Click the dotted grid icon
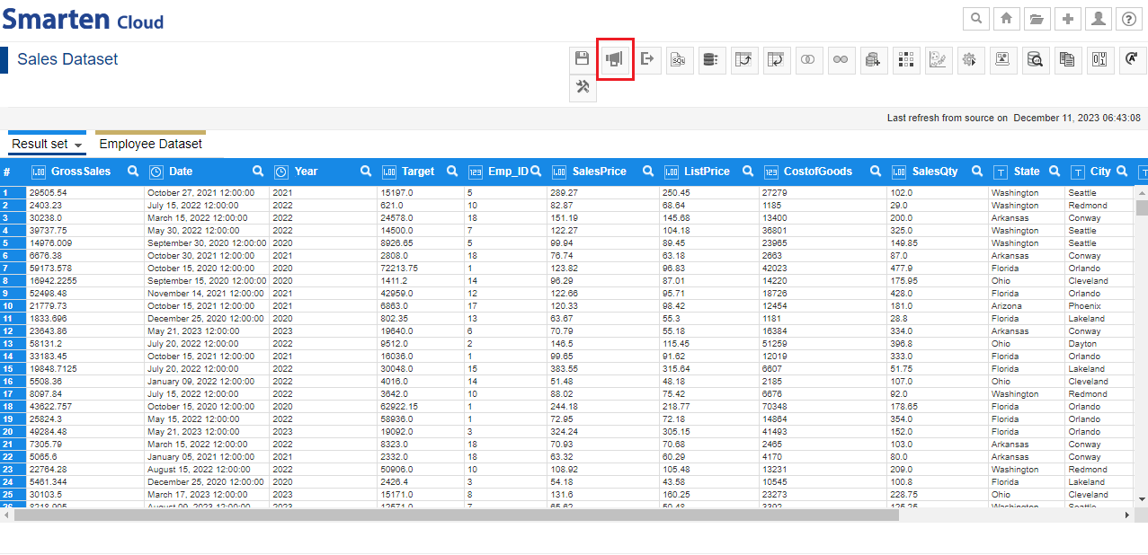Image resolution: width=1148 pixels, height=555 pixels. 906,59
